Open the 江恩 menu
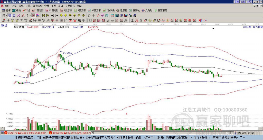Viewport: 263px width, 140px height. tap(28, 6)
